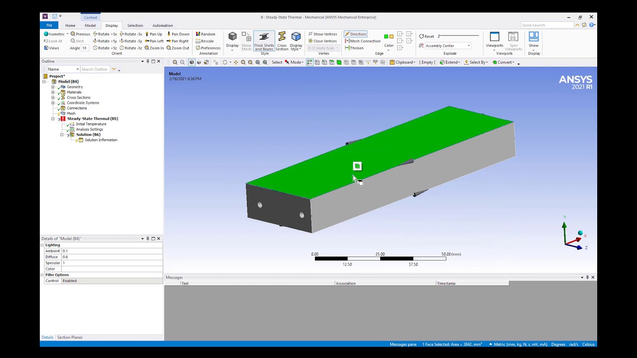
Task: Select the Mesh tree item
Action: [x=71, y=113]
